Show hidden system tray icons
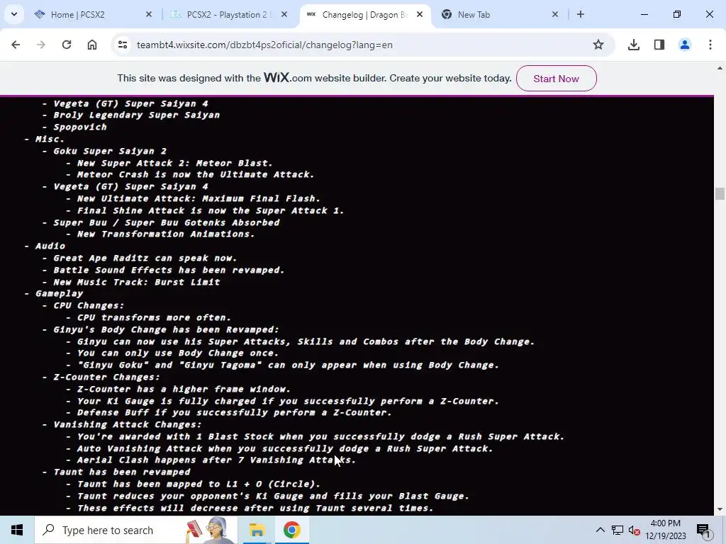The height and width of the screenshot is (544, 726). (600, 530)
